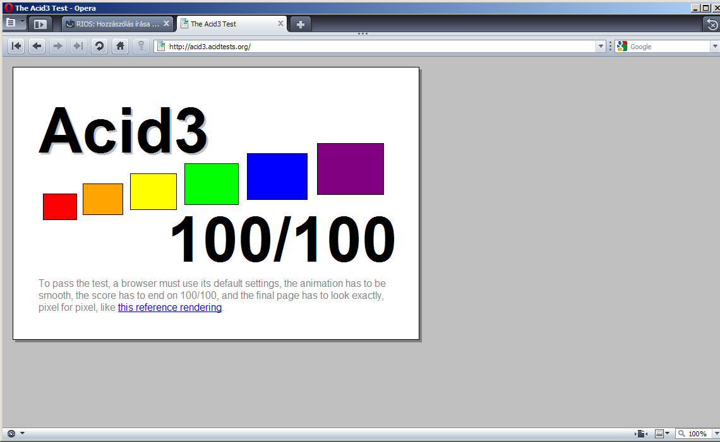Click the page icon in address bar
720x442 pixels.
click(x=161, y=46)
